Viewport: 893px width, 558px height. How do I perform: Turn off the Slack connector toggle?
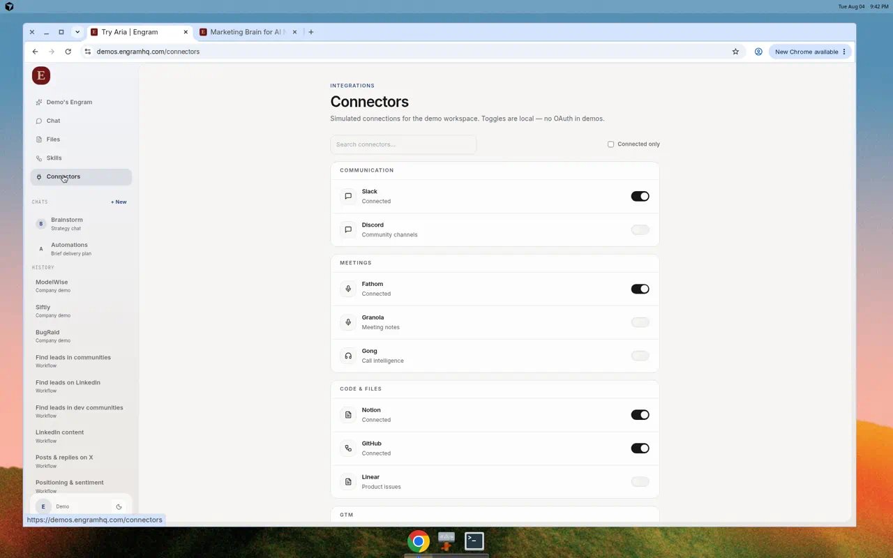640,197
